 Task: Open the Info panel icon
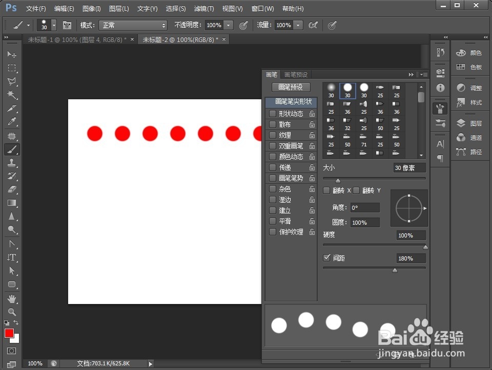click(440, 88)
